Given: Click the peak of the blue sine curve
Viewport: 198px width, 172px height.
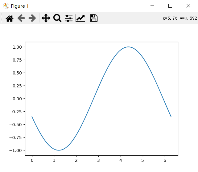Looking at the screenshot, I should tap(128, 47).
